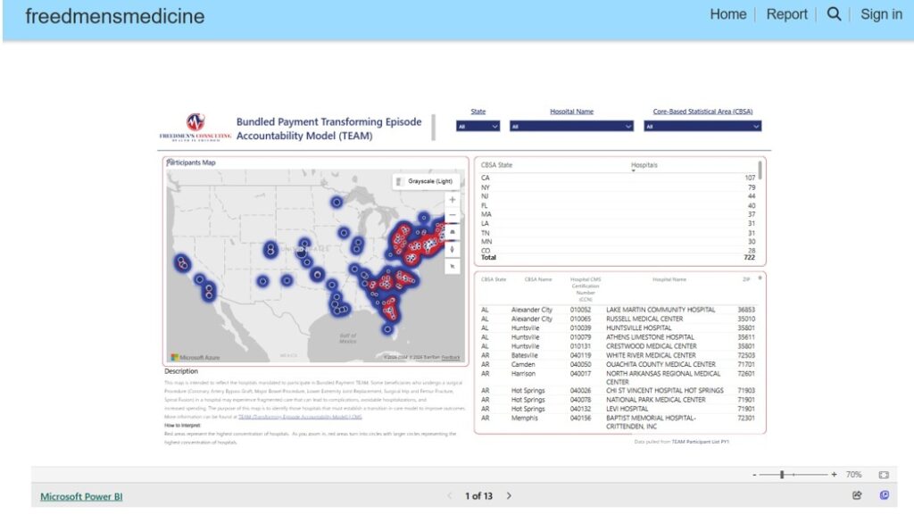Select the map's cursor selection tool

pos(453,263)
